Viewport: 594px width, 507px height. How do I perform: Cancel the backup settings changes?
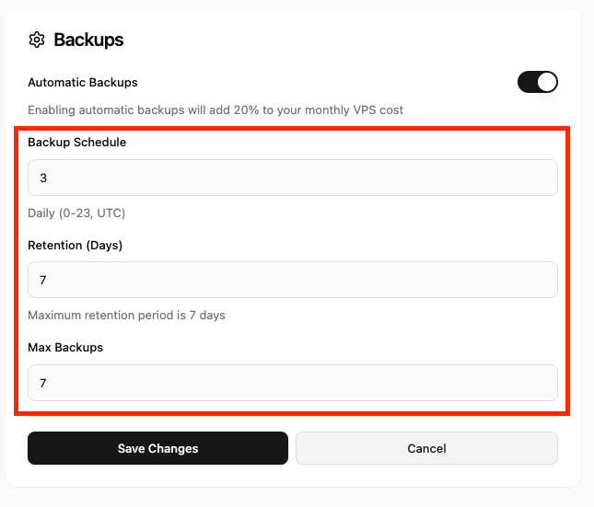(426, 448)
